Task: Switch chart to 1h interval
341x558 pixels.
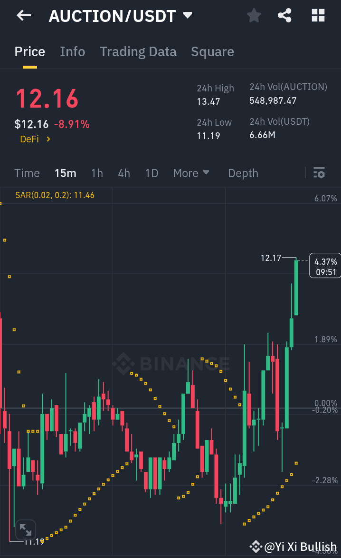Action: [x=97, y=173]
